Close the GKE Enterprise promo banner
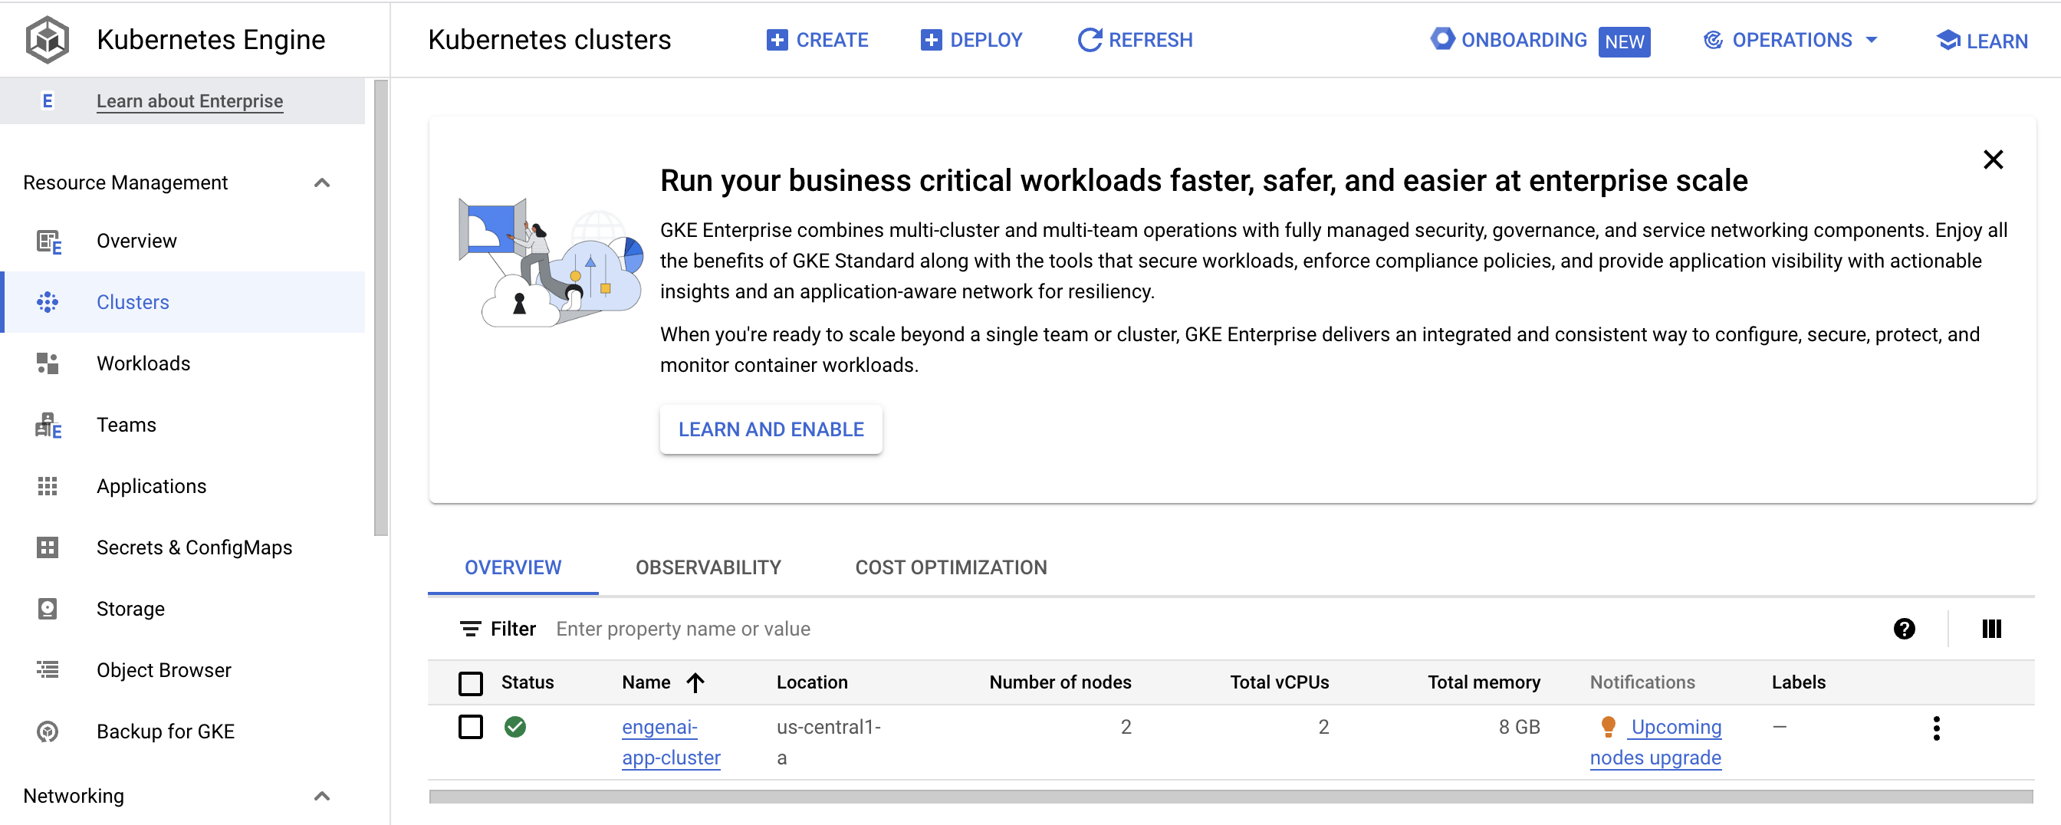This screenshot has height=825, width=2061. coord(1993,159)
